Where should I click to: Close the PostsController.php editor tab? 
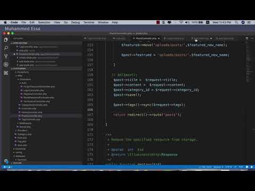pyautogui.click(x=159, y=38)
